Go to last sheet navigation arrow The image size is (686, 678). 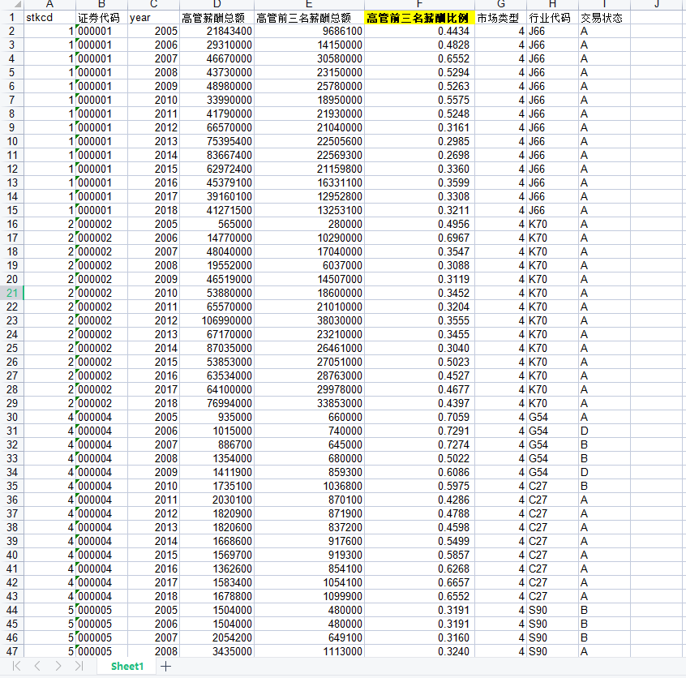click(x=79, y=666)
